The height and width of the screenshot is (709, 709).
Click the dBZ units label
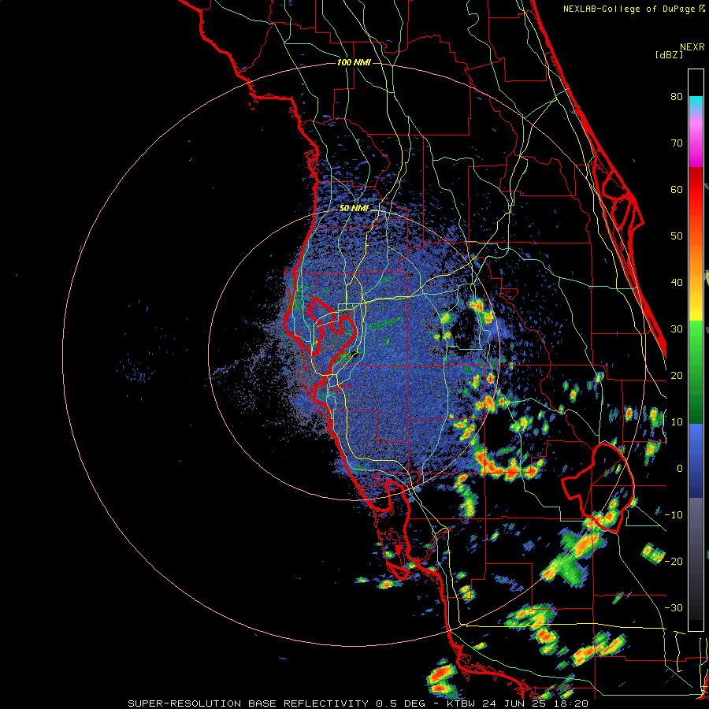tap(669, 54)
